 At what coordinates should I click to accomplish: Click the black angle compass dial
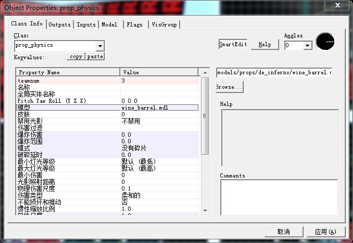point(325,42)
